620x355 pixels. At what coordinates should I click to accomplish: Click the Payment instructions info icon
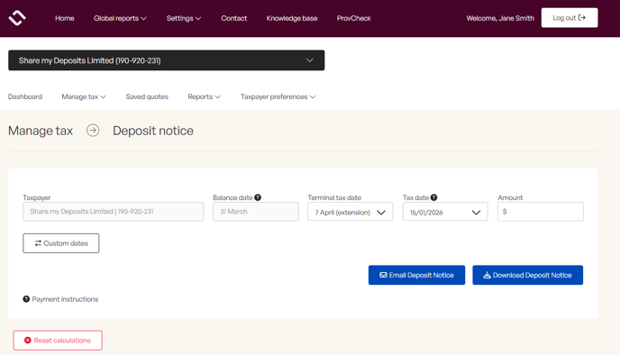[26, 299]
